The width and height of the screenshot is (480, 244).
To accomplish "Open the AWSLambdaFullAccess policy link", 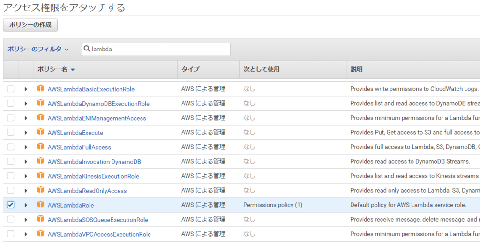I will [x=79, y=147].
